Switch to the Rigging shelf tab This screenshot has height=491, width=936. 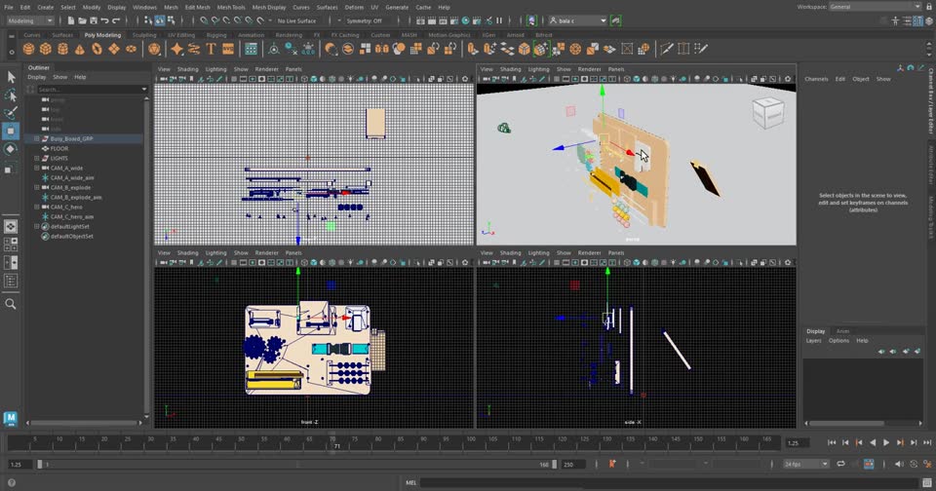click(x=216, y=35)
